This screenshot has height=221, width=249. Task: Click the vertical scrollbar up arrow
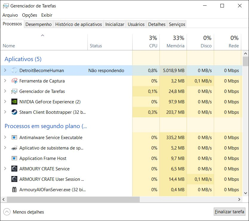pyautogui.click(x=245, y=54)
